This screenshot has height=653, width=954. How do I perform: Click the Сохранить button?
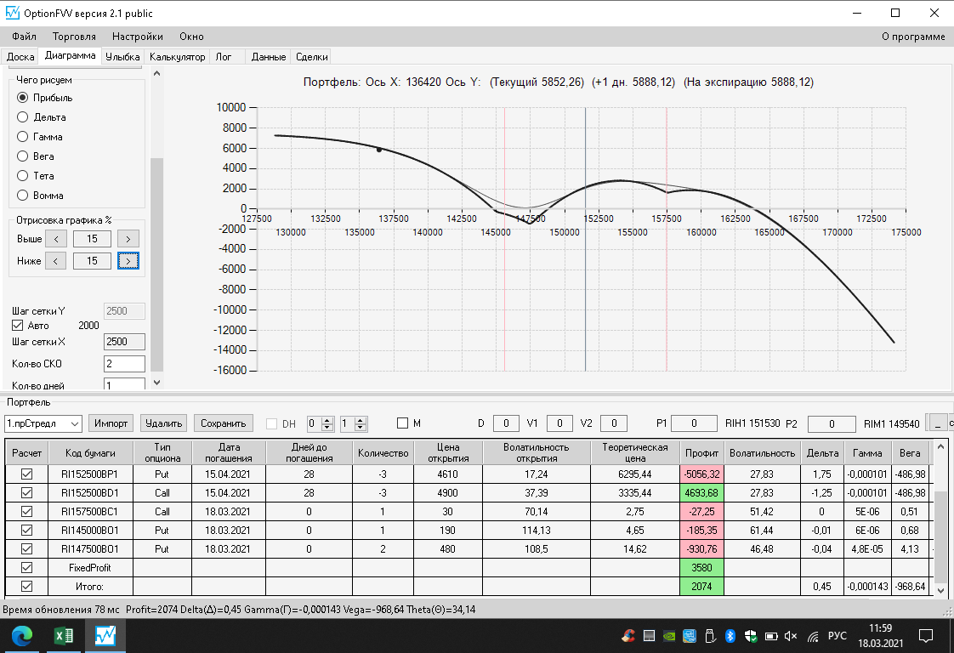pyautogui.click(x=224, y=423)
